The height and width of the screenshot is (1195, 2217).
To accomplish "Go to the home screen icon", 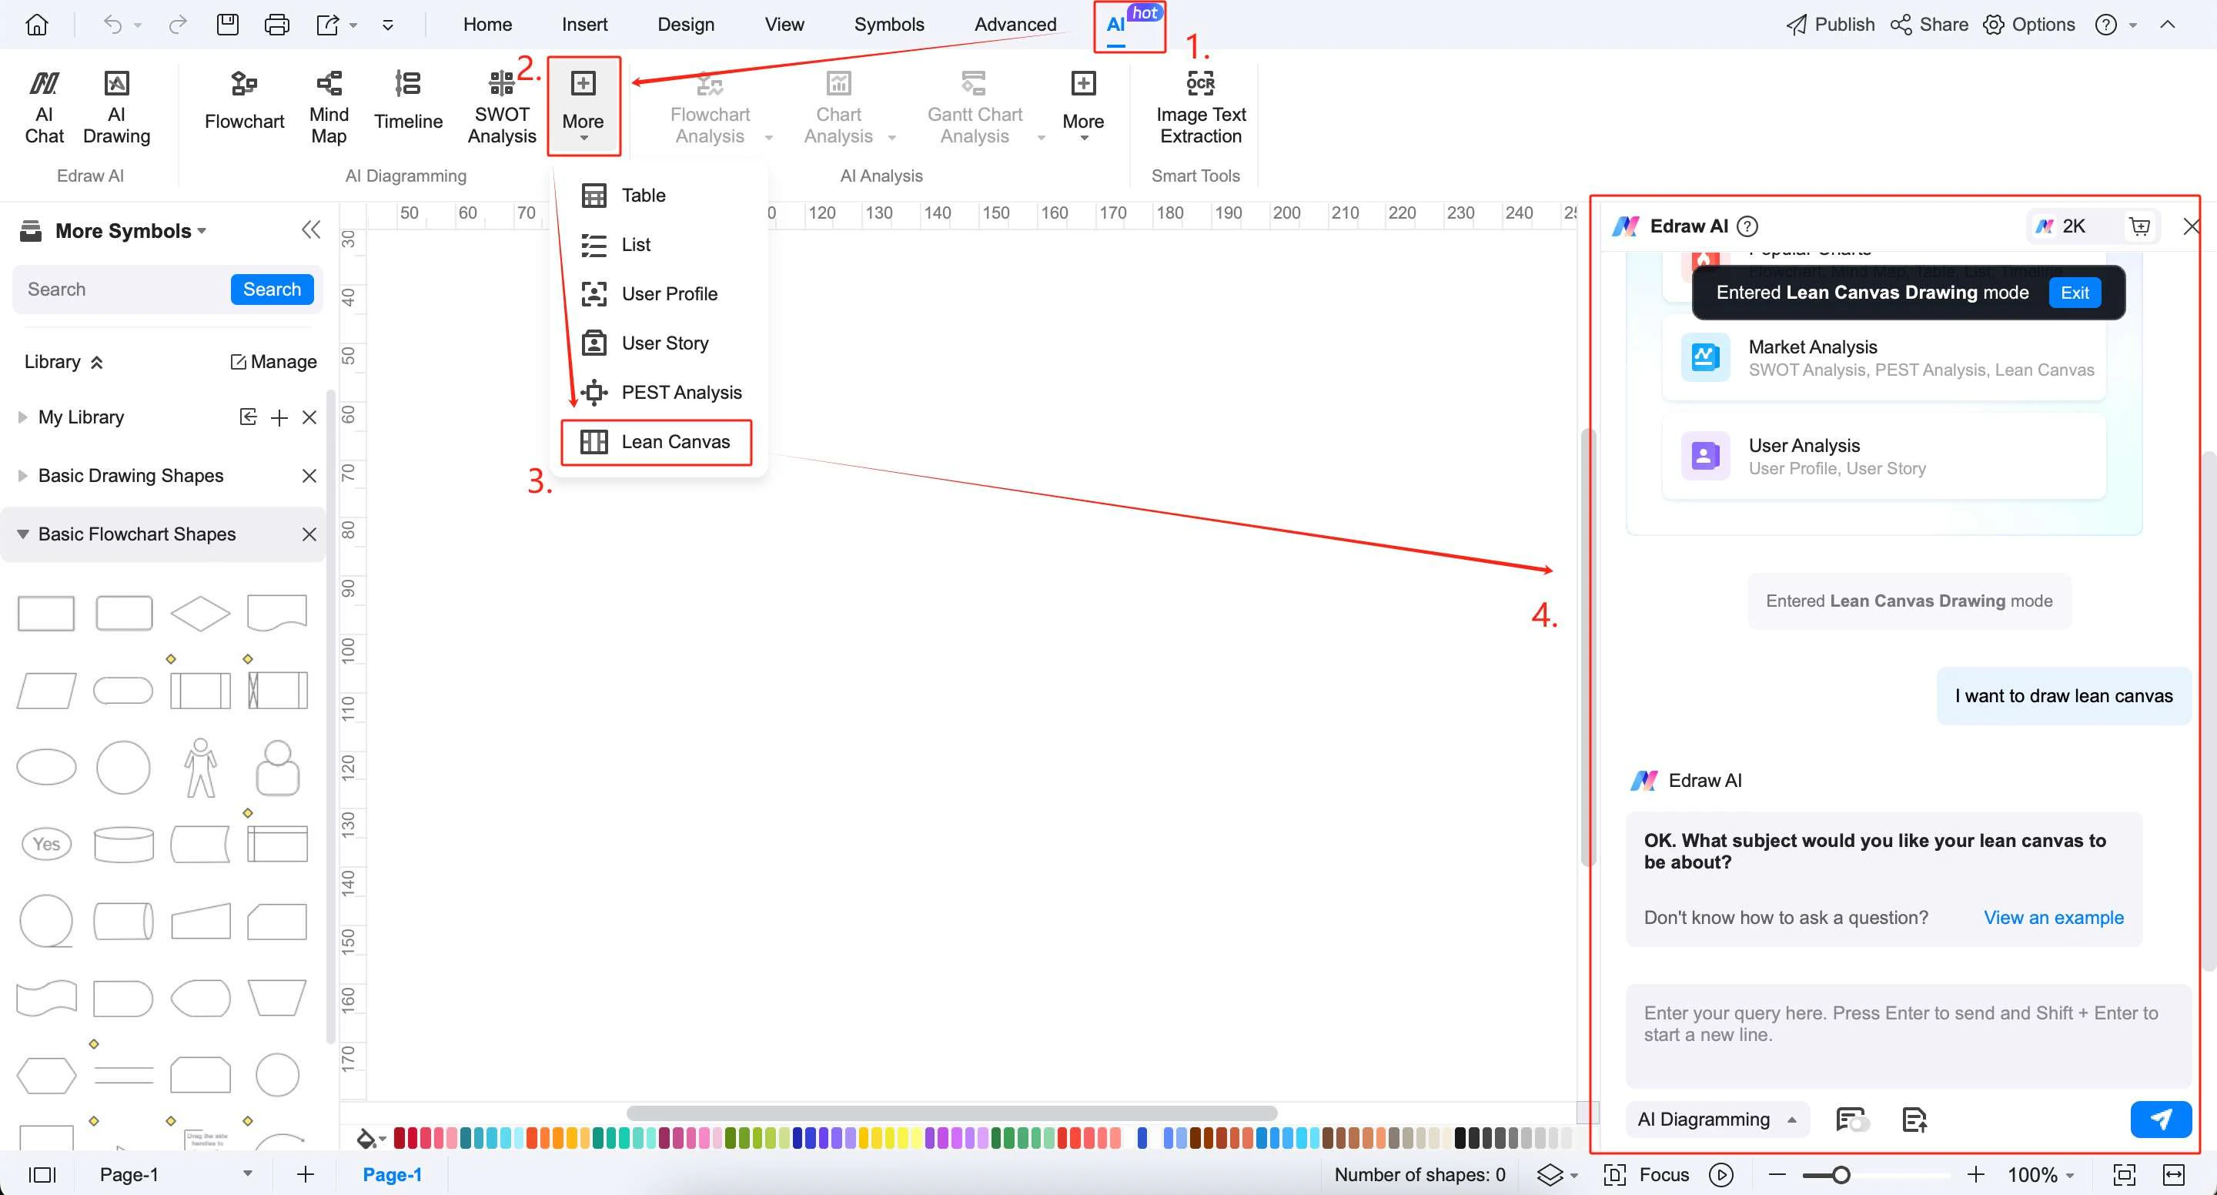I will (x=37, y=24).
